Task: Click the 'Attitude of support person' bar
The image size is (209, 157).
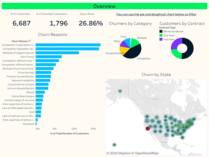Action: tap(57, 53)
